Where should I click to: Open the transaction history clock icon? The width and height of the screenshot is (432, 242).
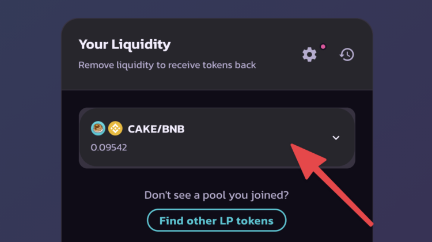[347, 55]
